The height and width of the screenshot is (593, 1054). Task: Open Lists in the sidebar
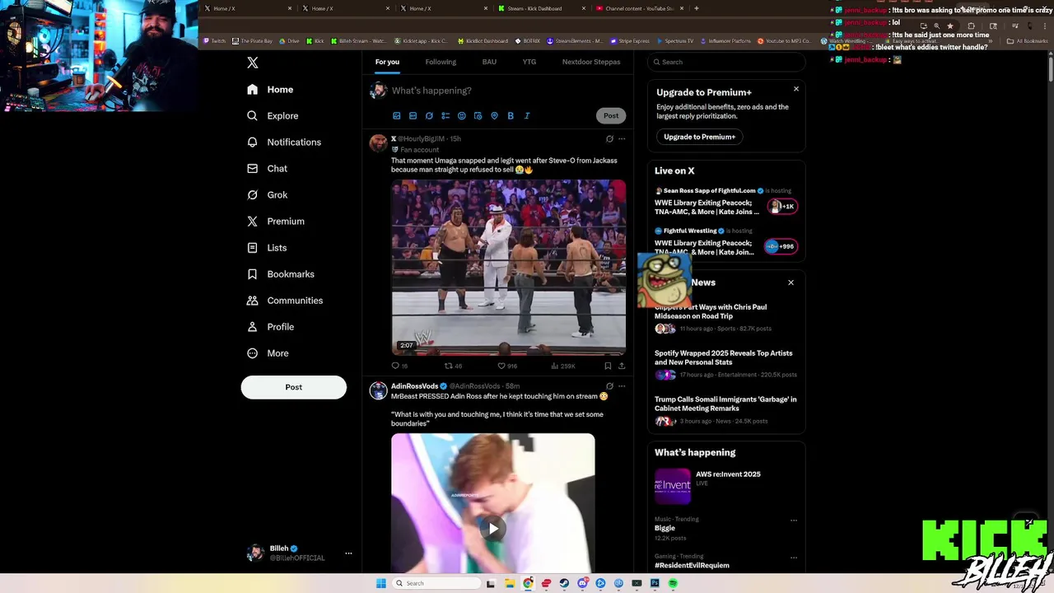[267, 247]
